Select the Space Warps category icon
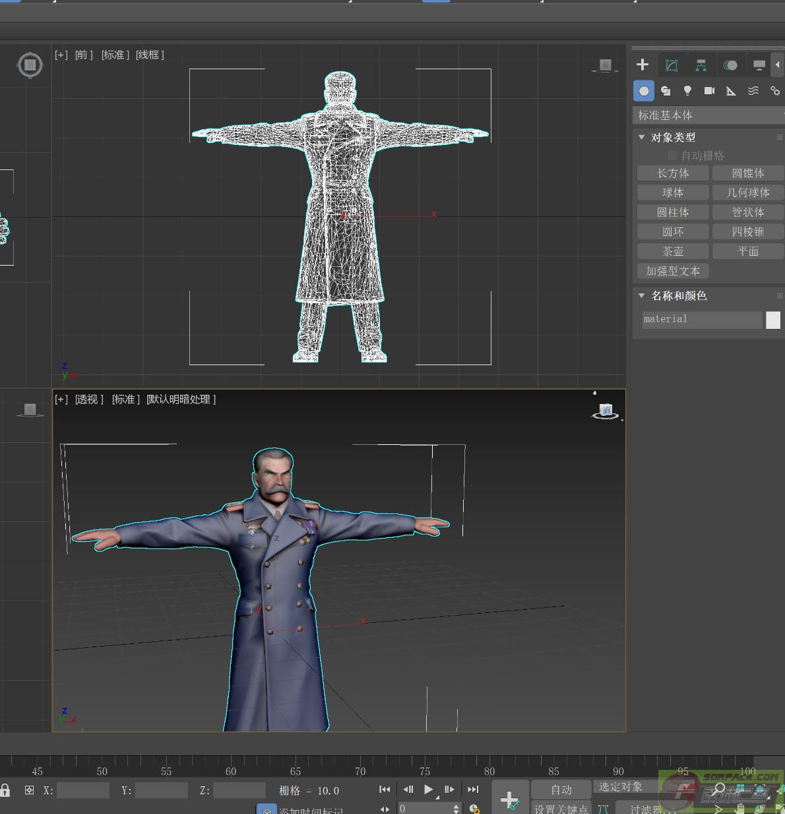 (753, 91)
